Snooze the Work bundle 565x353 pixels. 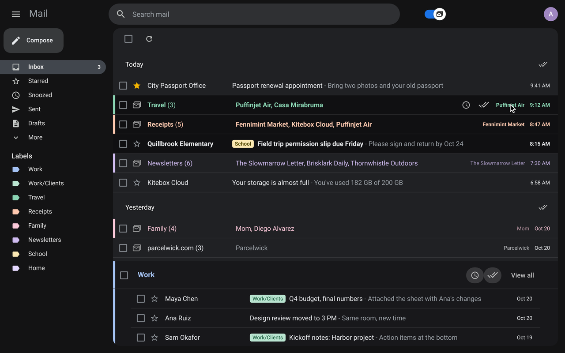pyautogui.click(x=475, y=275)
